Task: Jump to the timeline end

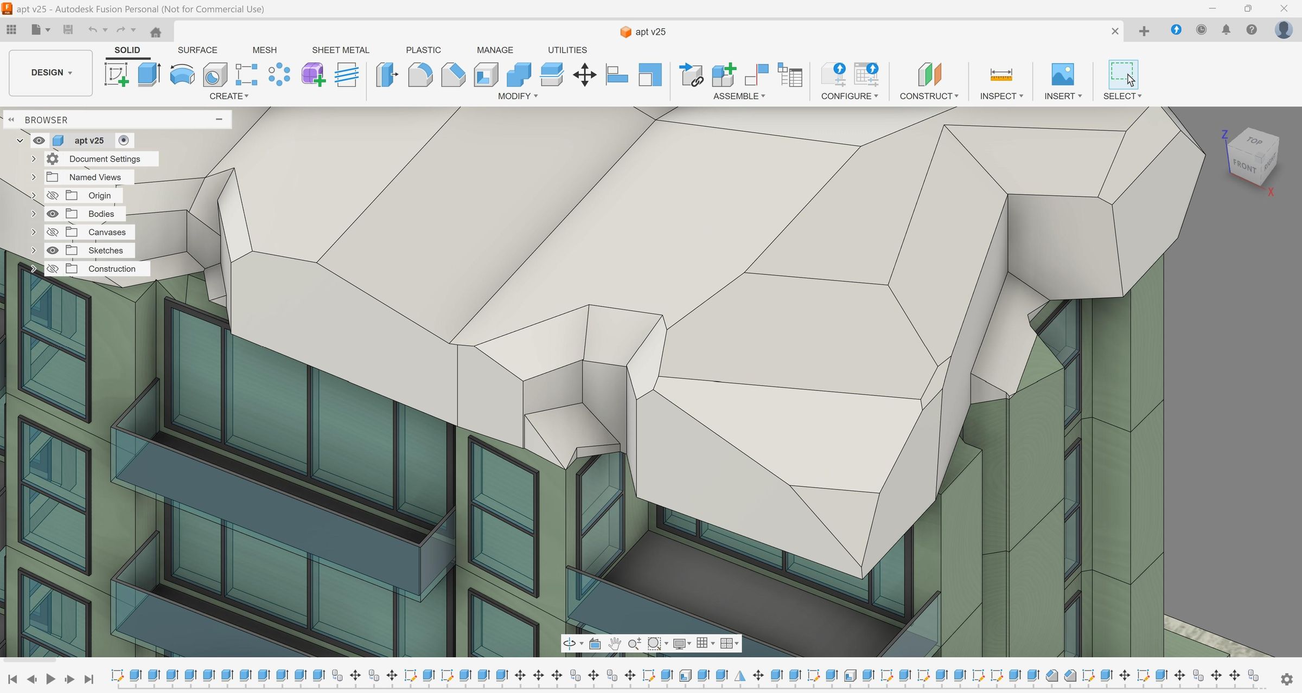Action: pyautogui.click(x=89, y=679)
